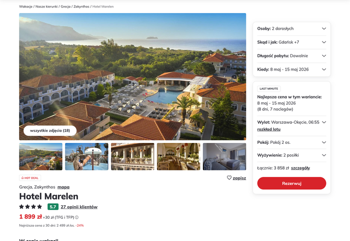Click the flame HOT DEAL badge
The image size is (350, 241).
pyautogui.click(x=30, y=178)
